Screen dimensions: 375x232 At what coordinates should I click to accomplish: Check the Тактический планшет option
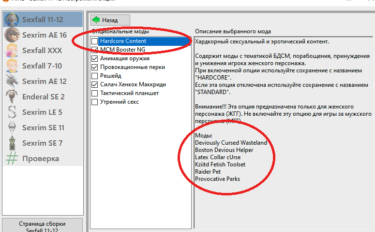click(95, 94)
